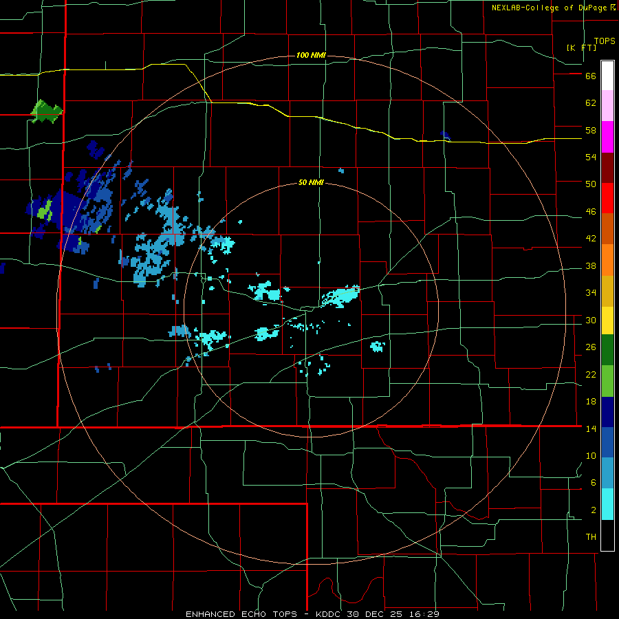This screenshot has height=619, width=619.
Task: Click the '50 NMI' range ring label
Action: click(x=311, y=182)
